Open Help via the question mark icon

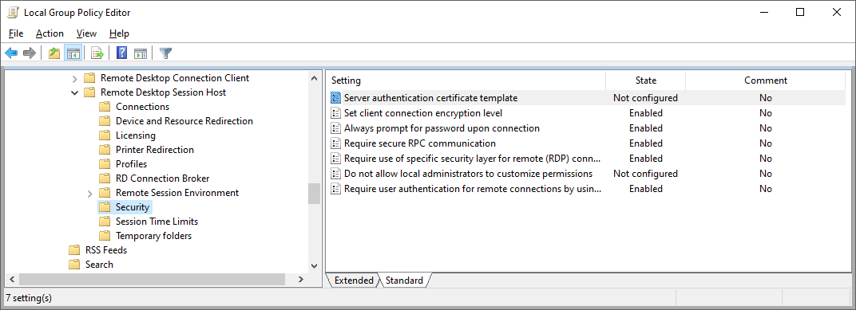tap(121, 53)
